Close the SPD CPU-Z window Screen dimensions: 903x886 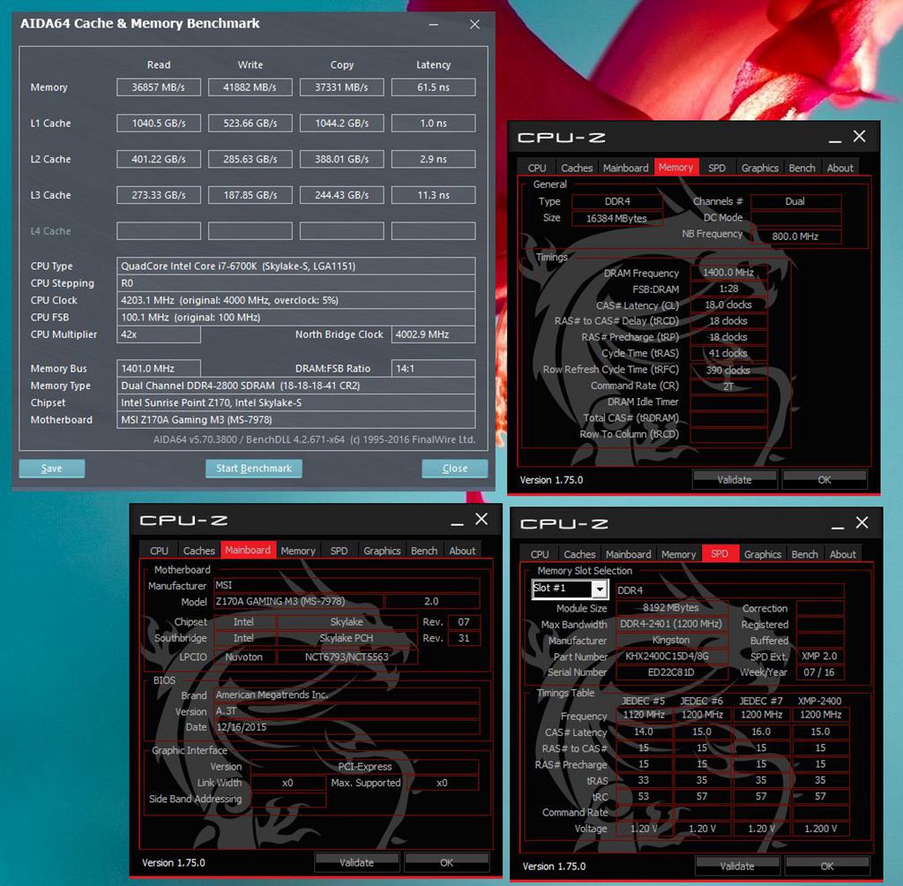(862, 522)
